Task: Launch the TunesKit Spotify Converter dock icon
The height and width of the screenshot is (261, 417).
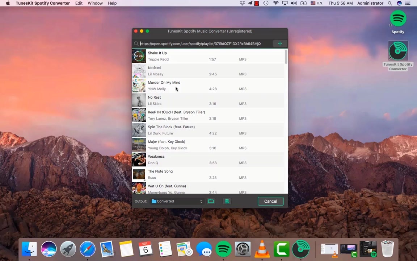Action: (x=301, y=249)
